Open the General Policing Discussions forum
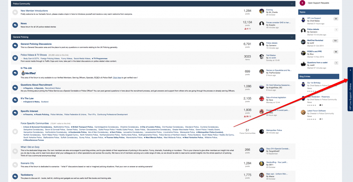This screenshot has height=182, width=353. pos(36,44)
